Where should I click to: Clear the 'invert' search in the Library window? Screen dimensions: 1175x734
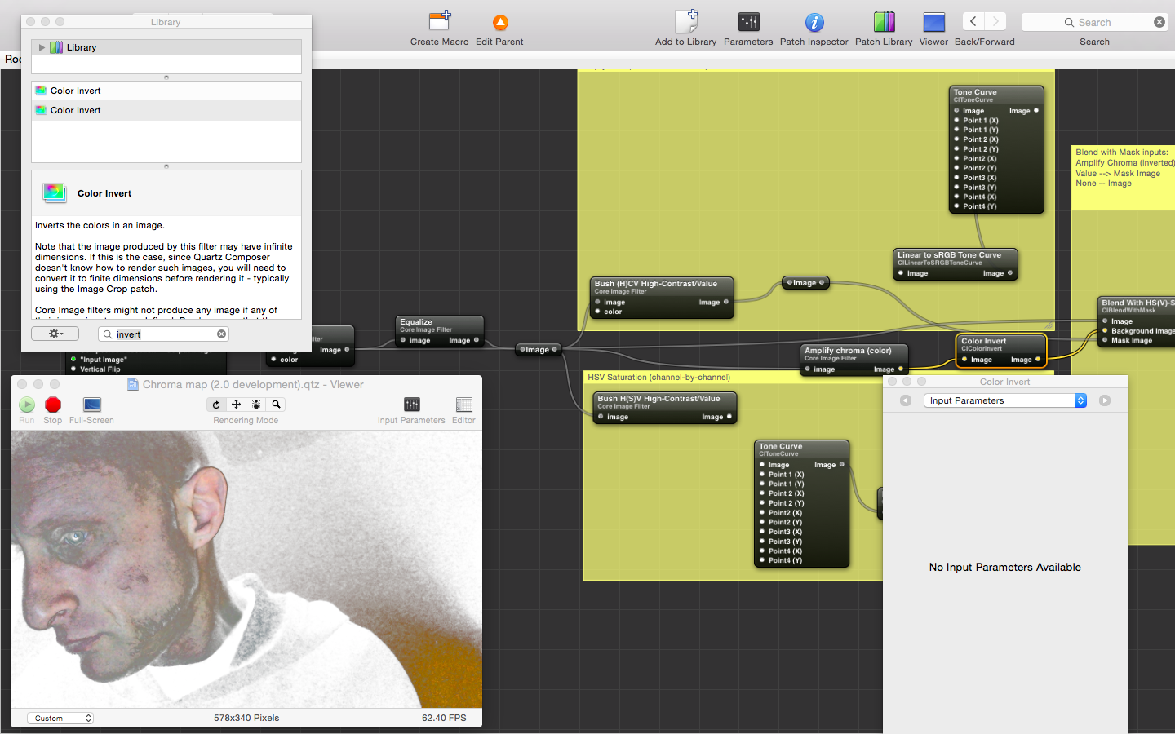[221, 334]
